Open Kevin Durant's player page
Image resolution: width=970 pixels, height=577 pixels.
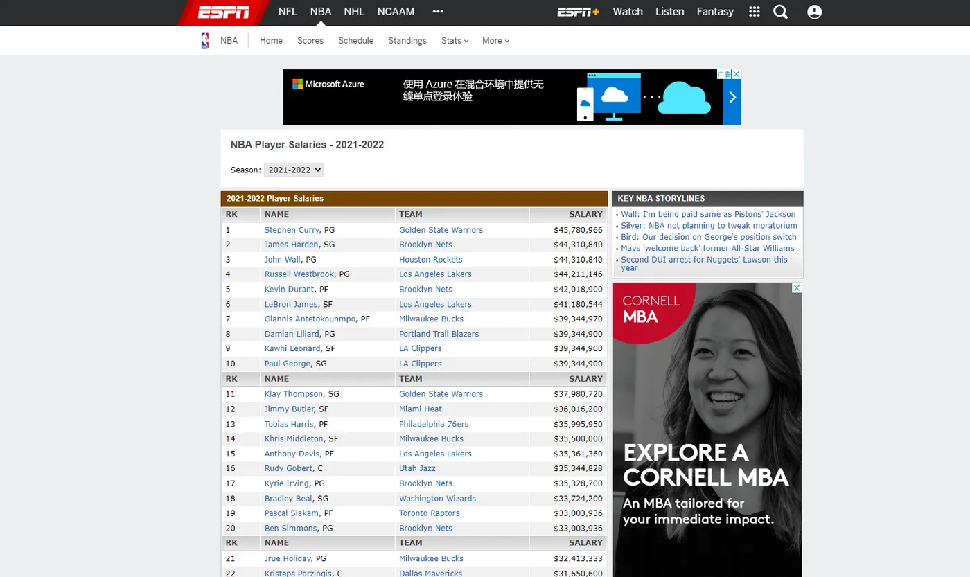click(290, 290)
